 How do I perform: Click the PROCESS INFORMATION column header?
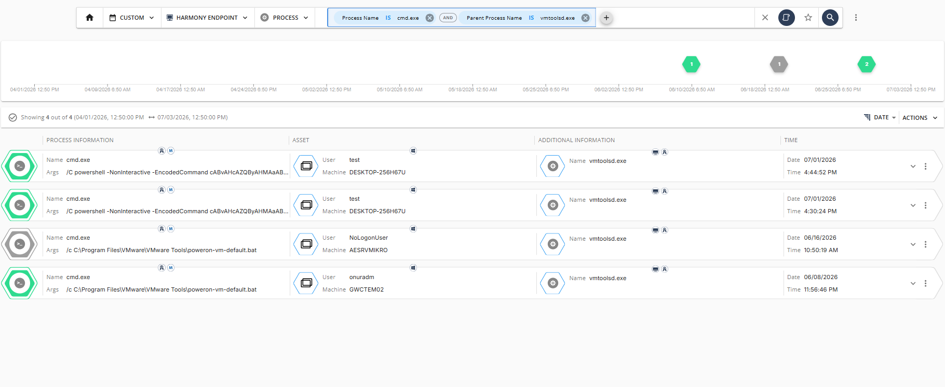(x=80, y=140)
